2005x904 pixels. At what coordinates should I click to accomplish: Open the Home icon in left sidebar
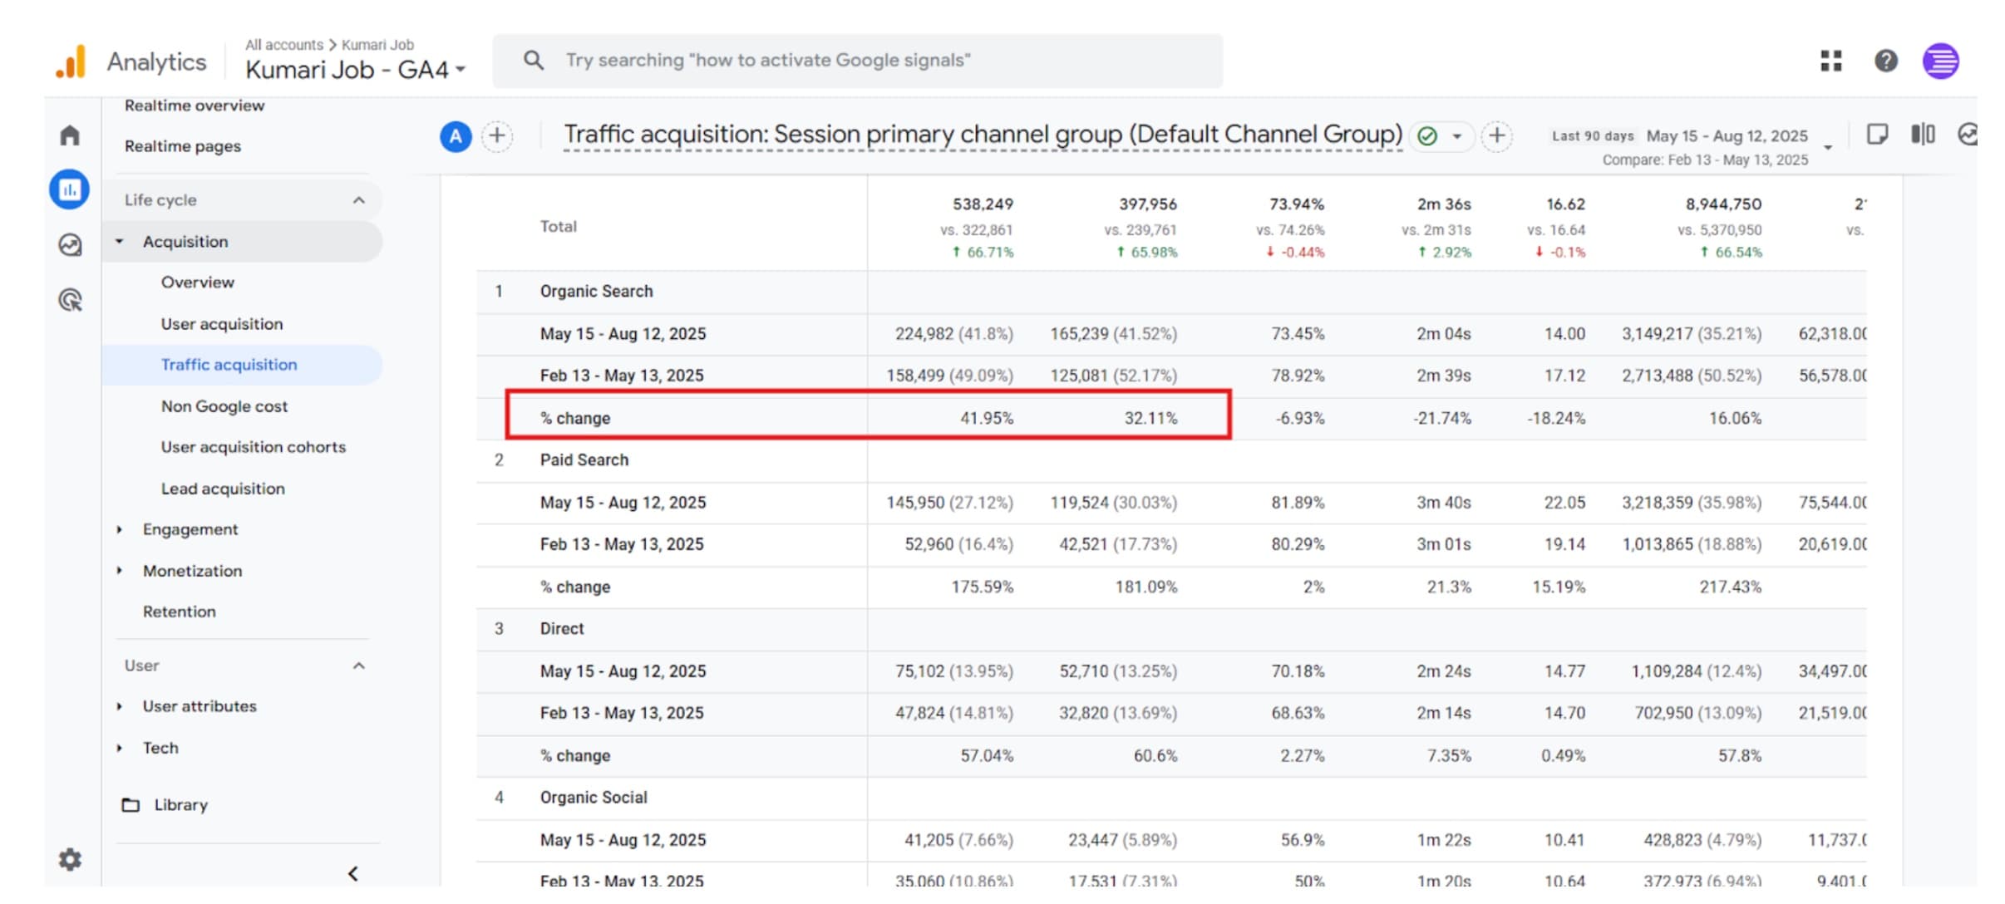[x=70, y=135]
